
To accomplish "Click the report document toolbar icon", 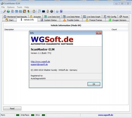I will [12, 11].
